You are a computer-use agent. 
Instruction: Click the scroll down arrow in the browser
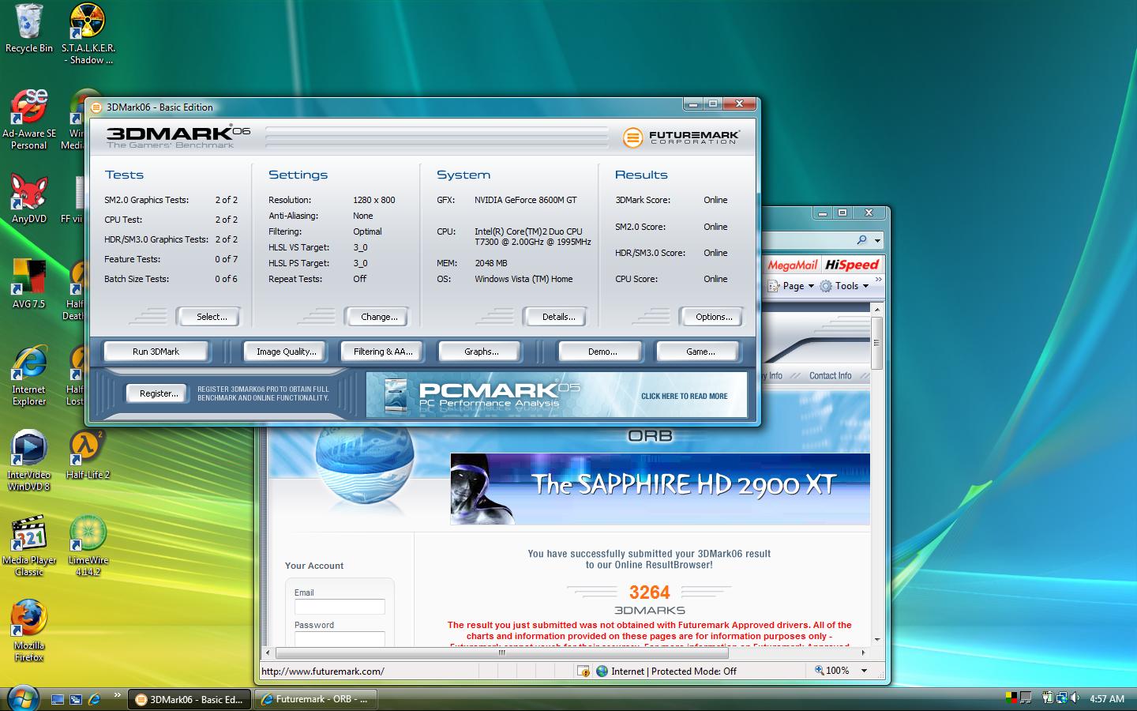(x=876, y=639)
